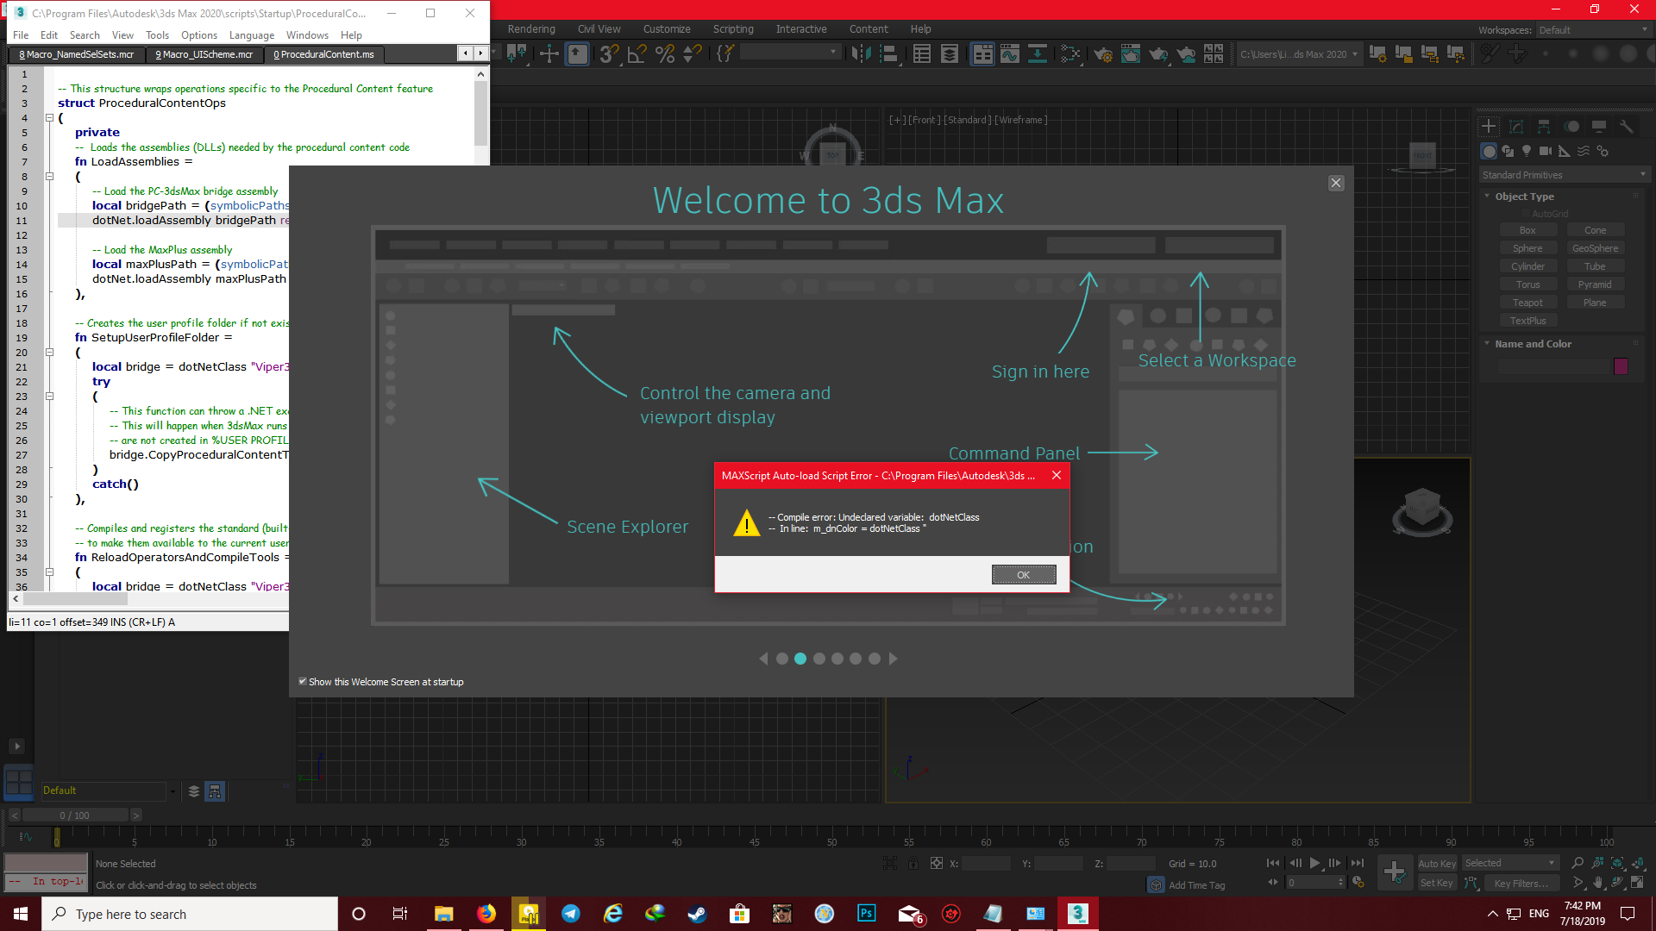
Task: Open the Modify command panel tab
Action: pos(1516,127)
